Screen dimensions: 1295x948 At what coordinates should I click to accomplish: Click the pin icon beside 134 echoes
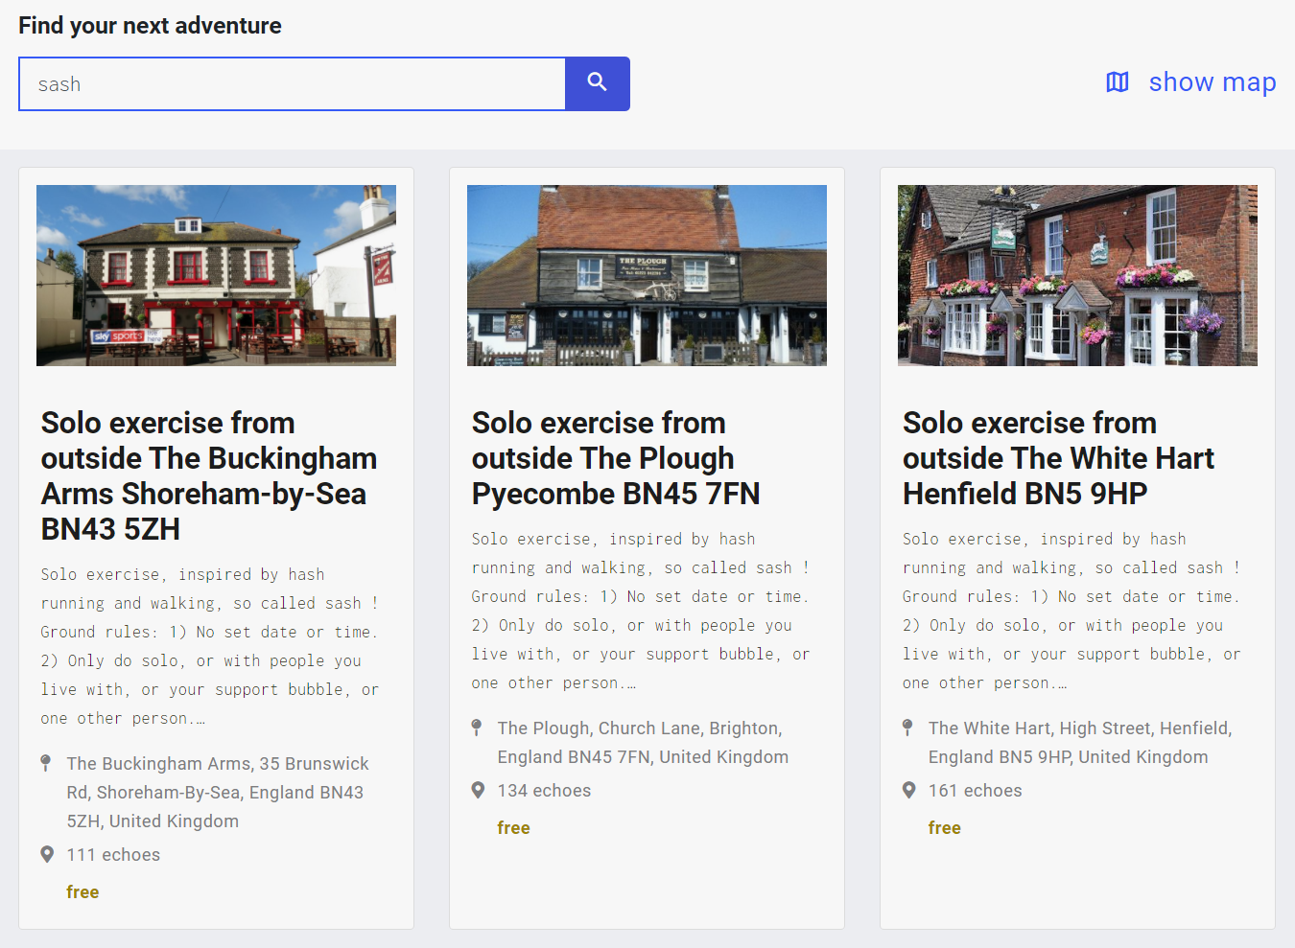click(478, 790)
